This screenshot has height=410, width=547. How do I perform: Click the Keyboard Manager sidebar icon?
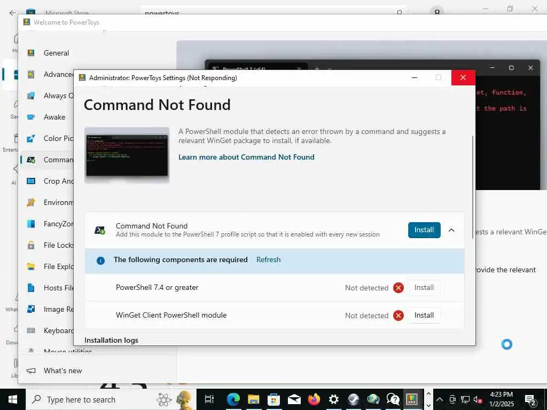click(31, 330)
